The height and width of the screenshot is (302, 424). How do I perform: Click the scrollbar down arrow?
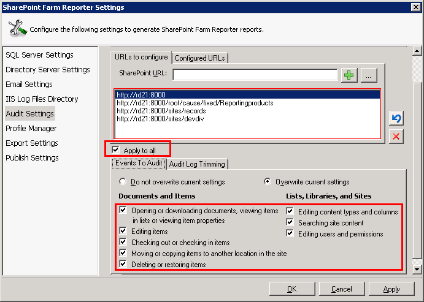point(417,269)
